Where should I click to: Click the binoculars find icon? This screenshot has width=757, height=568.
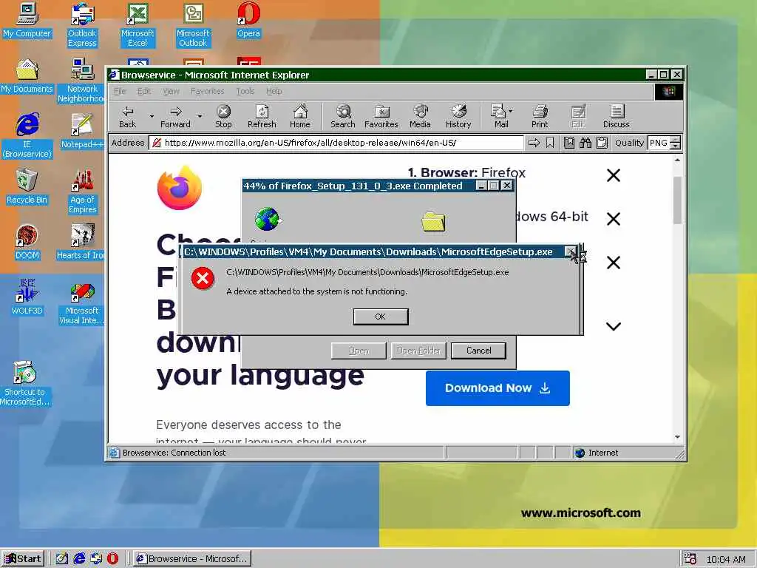pos(585,143)
